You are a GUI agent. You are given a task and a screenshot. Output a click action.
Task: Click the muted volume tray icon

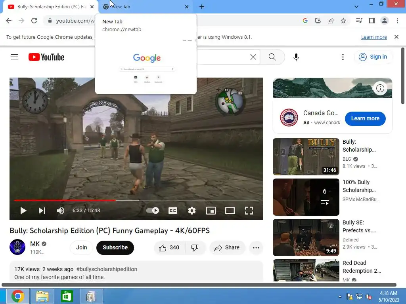pos(369,296)
